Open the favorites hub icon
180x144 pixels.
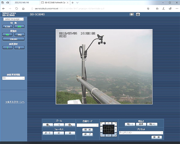[157, 8]
